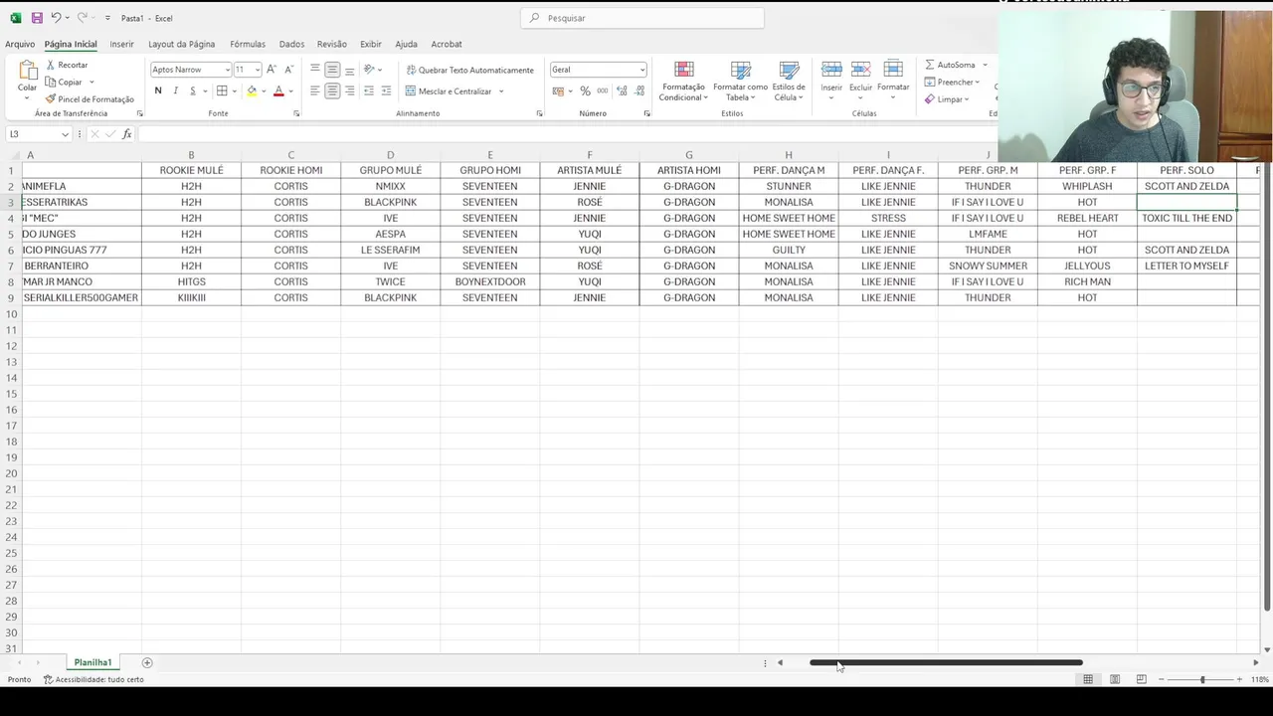Toggle italic (I) formatting
Screen dimensions: 1273x716
pyautogui.click(x=175, y=90)
